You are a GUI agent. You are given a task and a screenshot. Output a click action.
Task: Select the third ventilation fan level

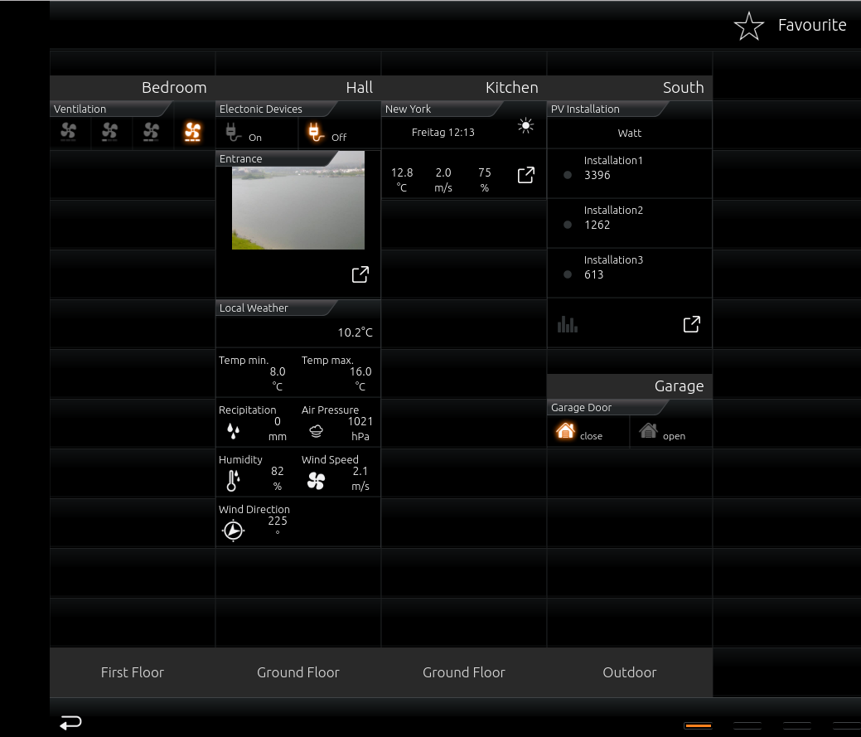point(151,132)
